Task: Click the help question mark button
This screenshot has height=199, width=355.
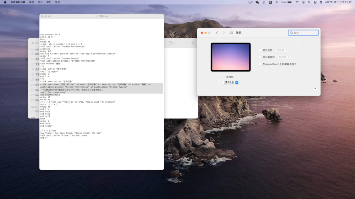Action: tap(315, 89)
